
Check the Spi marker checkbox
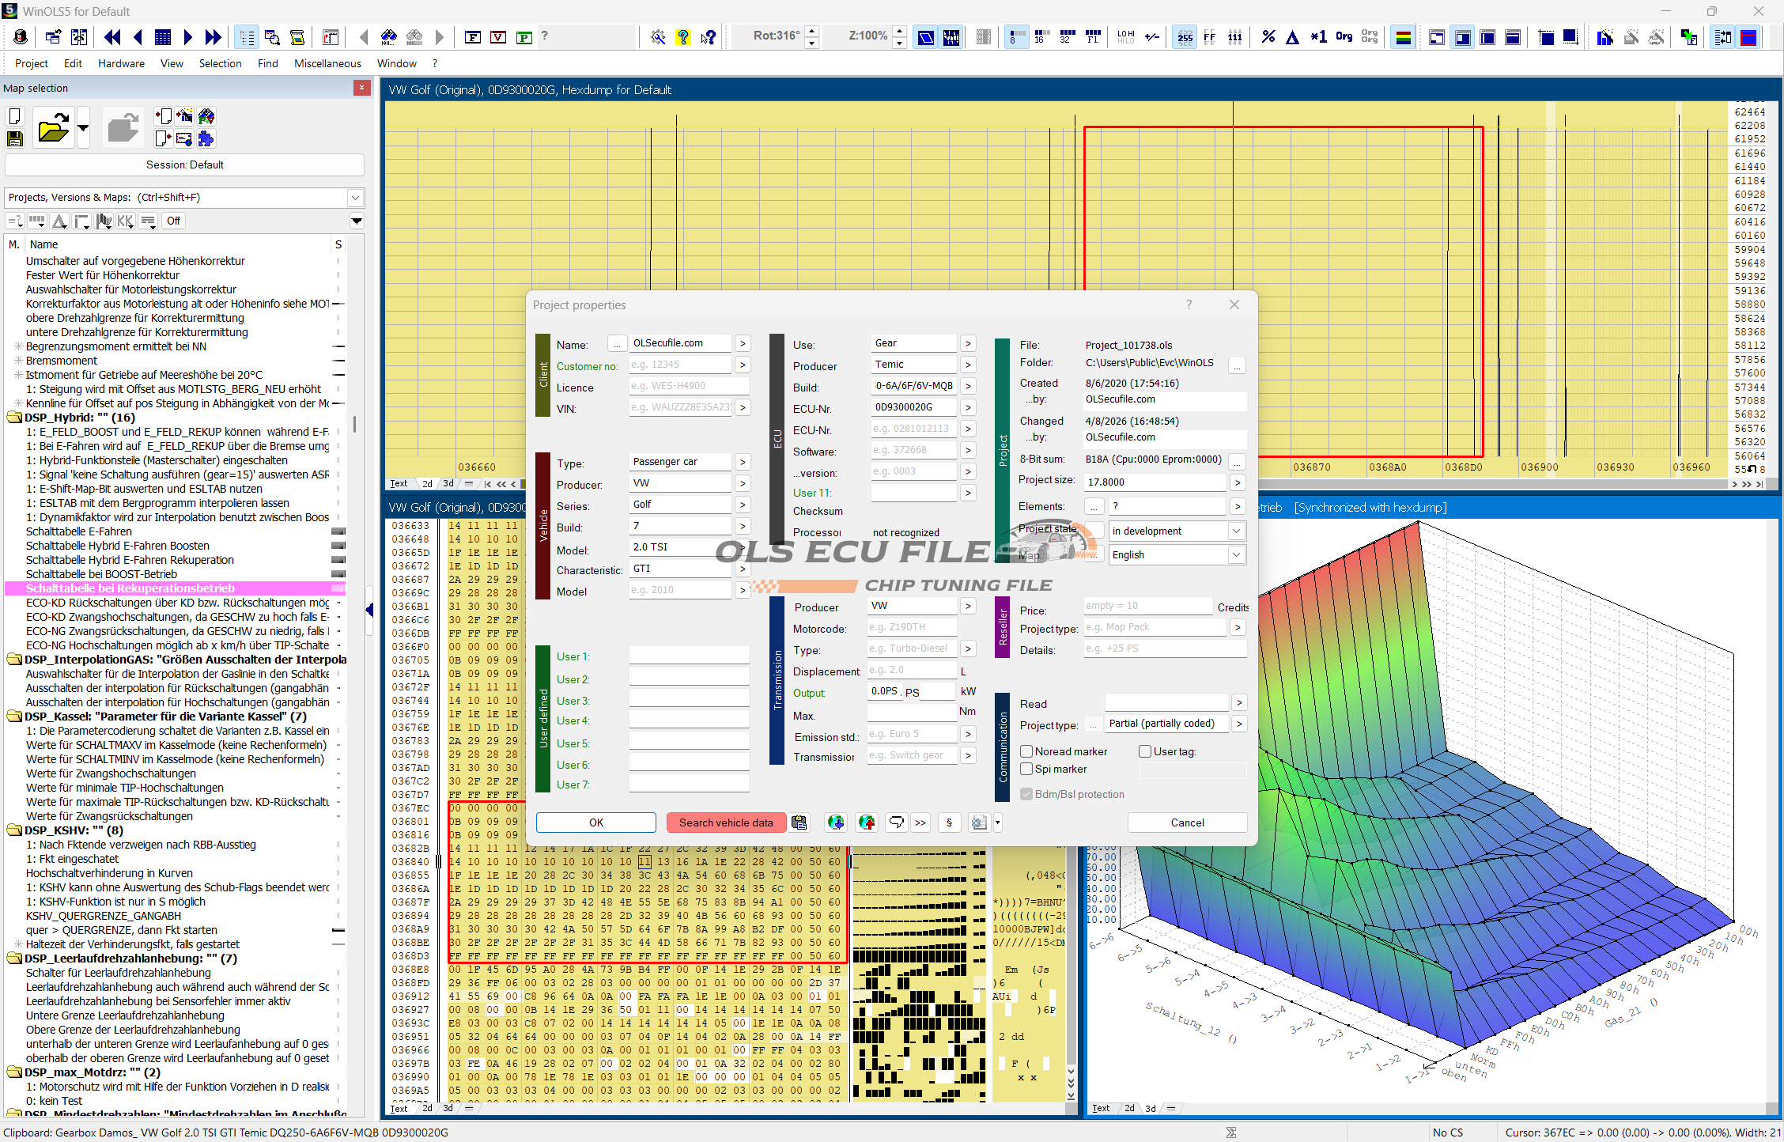point(1026,769)
